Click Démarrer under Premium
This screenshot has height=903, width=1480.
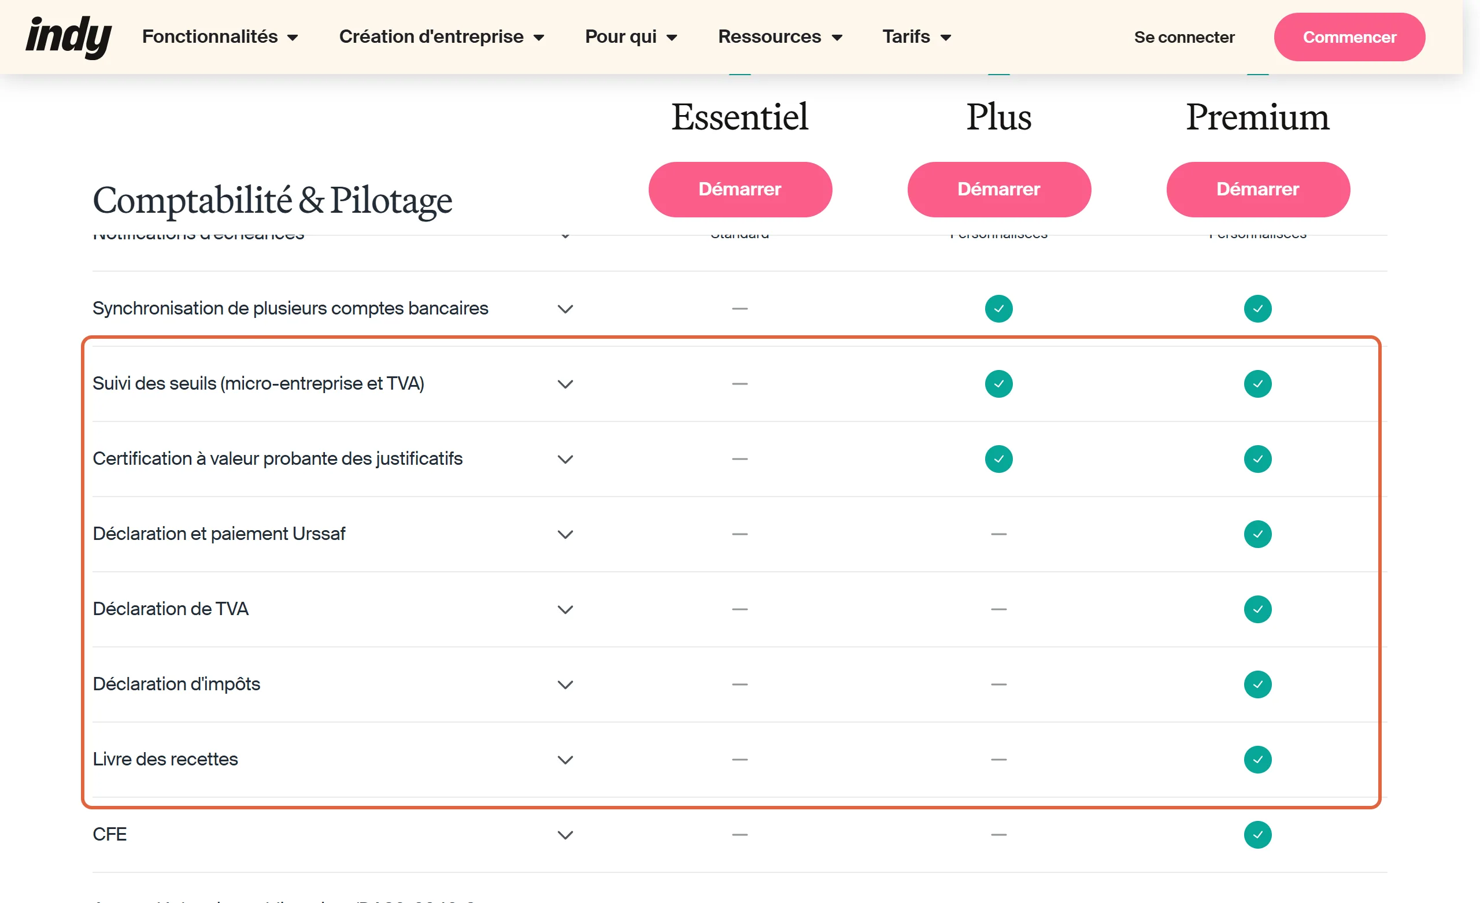click(1258, 189)
